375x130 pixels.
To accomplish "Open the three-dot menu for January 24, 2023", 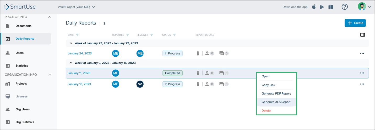I will coord(362,53).
